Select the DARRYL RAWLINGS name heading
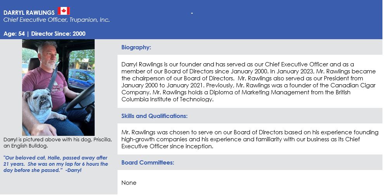The image size is (384, 196). click(29, 13)
